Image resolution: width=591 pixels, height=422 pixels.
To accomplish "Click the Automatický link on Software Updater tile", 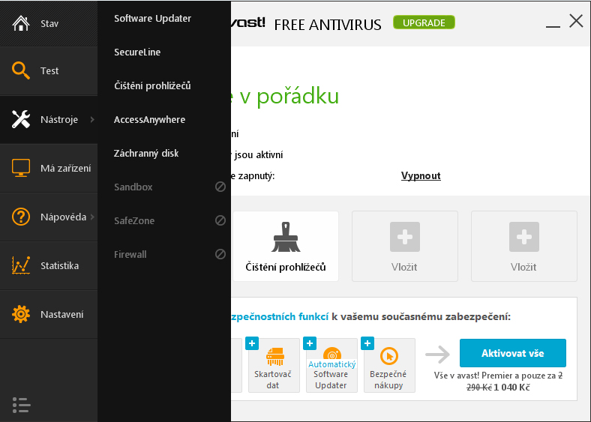I will [x=331, y=364].
